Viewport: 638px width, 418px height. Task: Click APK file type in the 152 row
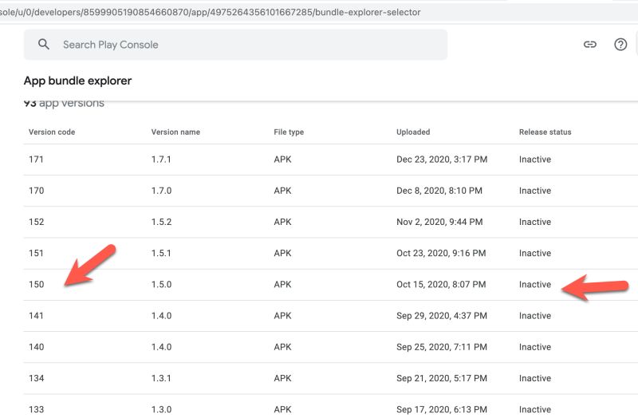[282, 223]
